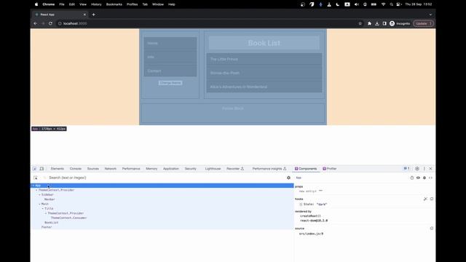Open the Apple menu
This screenshot has height=262, width=466.
(36, 4)
